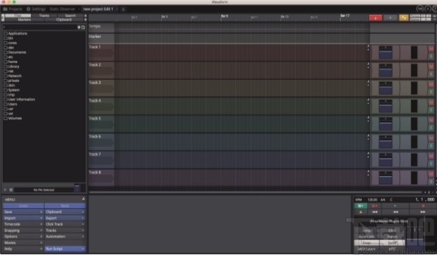
Task: Toggle the Snap button in transport panel
Action: tap(366, 243)
